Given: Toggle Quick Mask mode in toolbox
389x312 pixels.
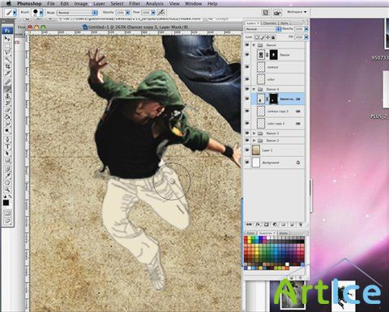Looking at the screenshot, I should click(7, 213).
